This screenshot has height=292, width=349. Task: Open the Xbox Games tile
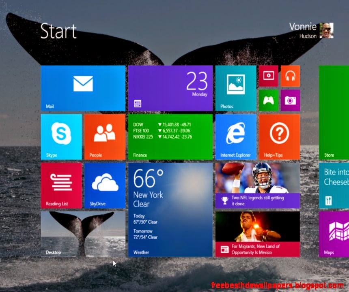(x=268, y=100)
